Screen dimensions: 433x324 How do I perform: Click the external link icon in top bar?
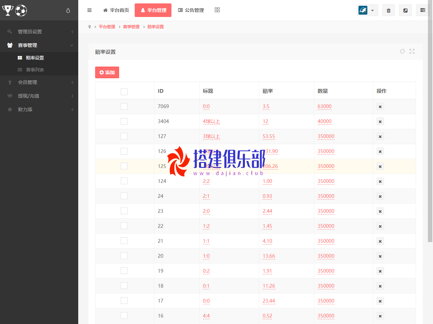pos(405,10)
